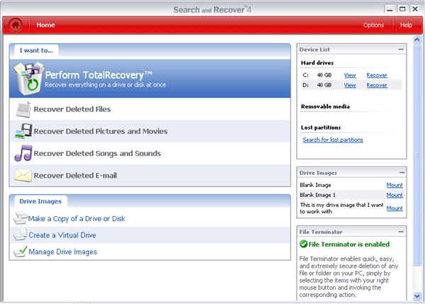
Task: Collapse the File Terminator panel
Action: (x=401, y=232)
